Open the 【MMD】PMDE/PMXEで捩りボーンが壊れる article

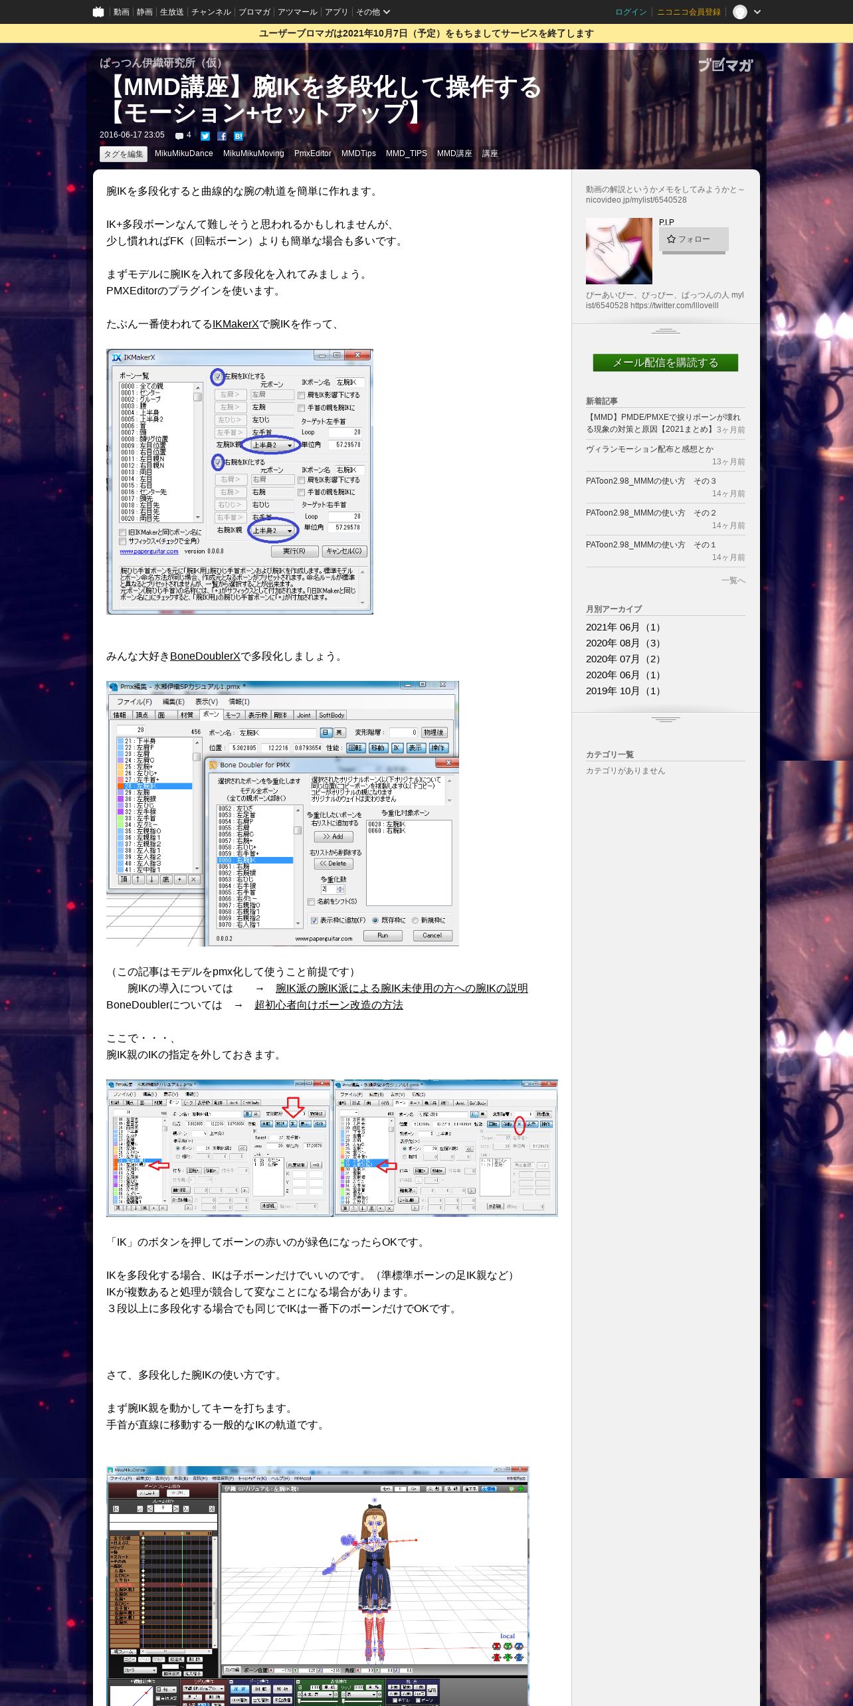pos(663,423)
